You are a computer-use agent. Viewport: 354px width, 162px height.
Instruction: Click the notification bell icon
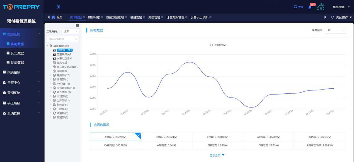(310, 7)
